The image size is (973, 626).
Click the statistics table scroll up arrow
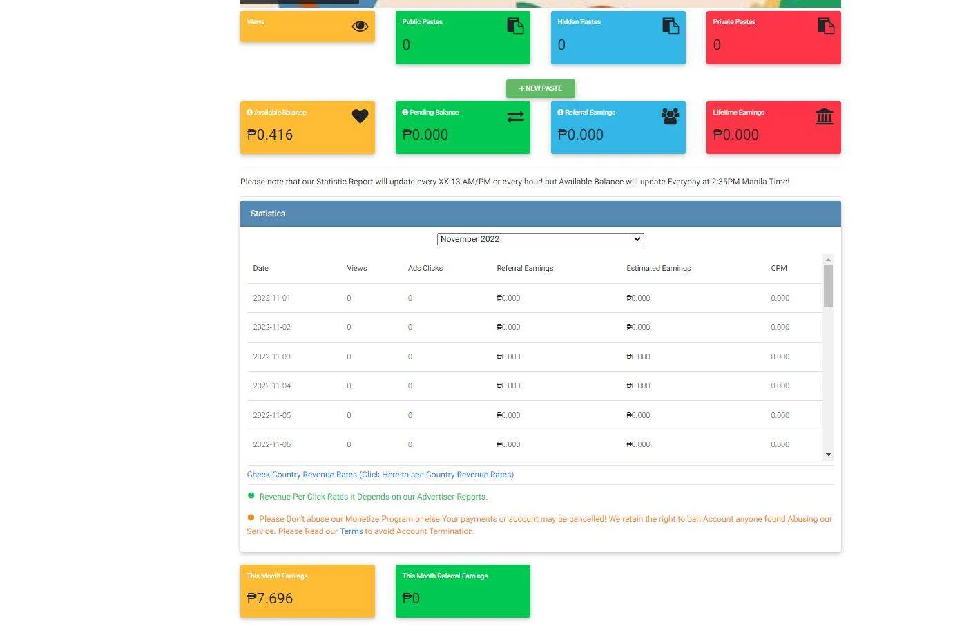click(828, 260)
